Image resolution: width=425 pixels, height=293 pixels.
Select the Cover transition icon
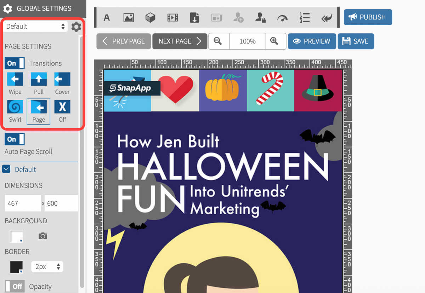[x=62, y=79]
